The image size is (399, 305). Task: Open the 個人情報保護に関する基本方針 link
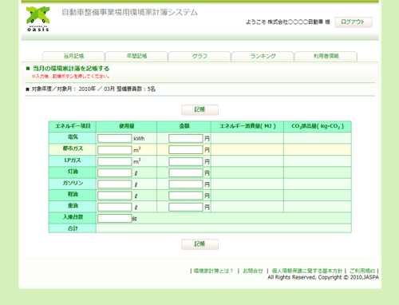coord(306,271)
